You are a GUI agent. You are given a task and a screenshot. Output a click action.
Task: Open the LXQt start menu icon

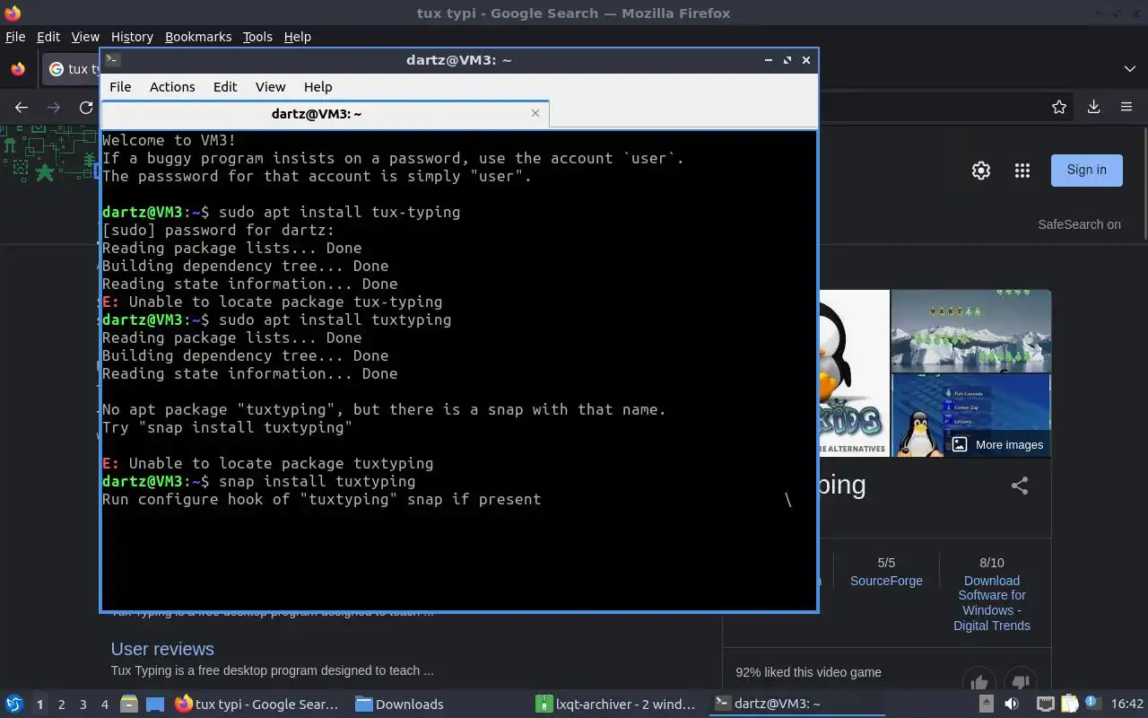point(14,704)
